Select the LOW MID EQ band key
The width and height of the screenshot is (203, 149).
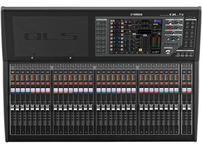[170, 44]
